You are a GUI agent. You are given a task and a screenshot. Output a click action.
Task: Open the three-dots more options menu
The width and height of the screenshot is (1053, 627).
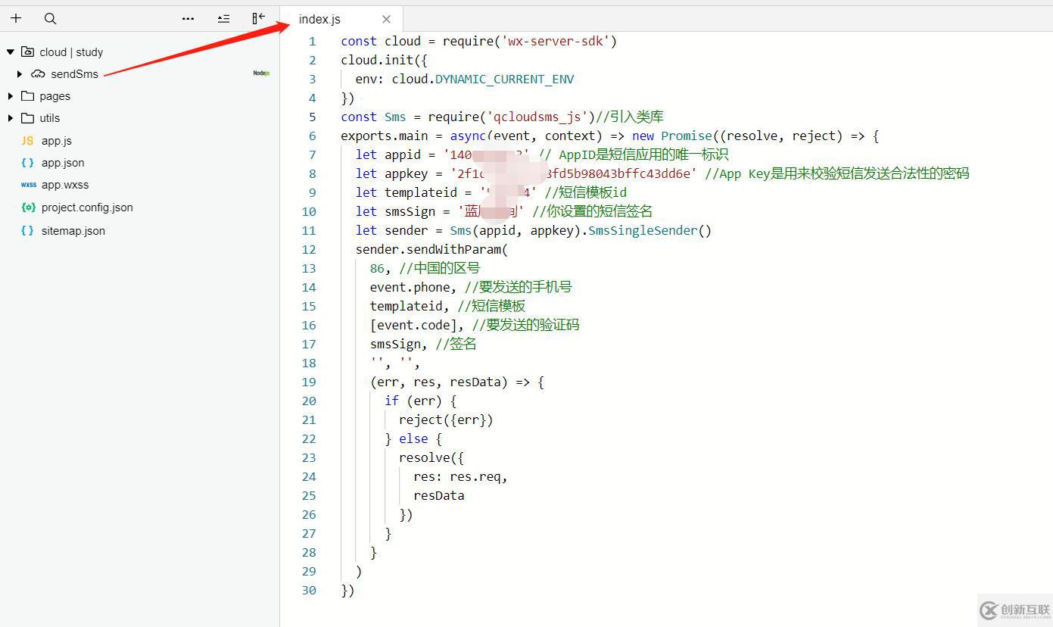pos(188,18)
